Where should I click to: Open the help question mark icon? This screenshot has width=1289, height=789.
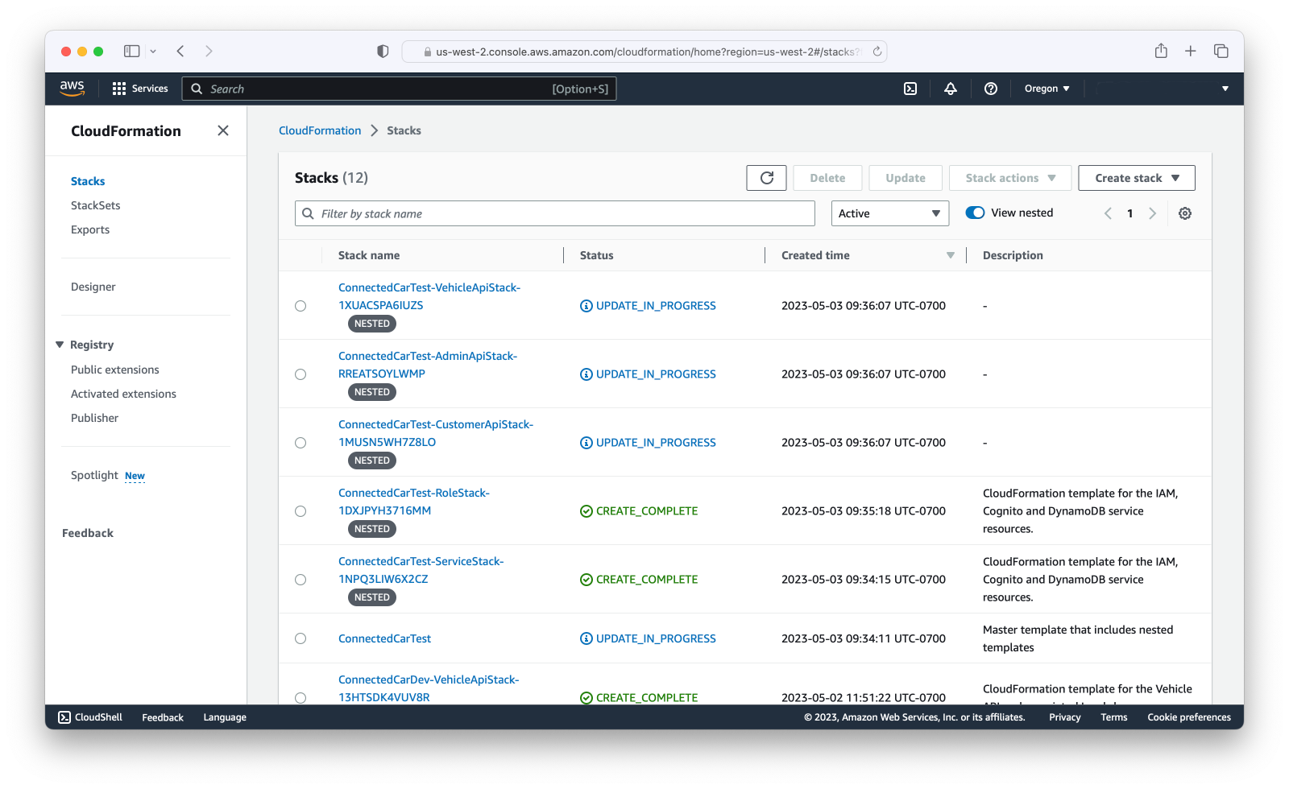point(991,89)
